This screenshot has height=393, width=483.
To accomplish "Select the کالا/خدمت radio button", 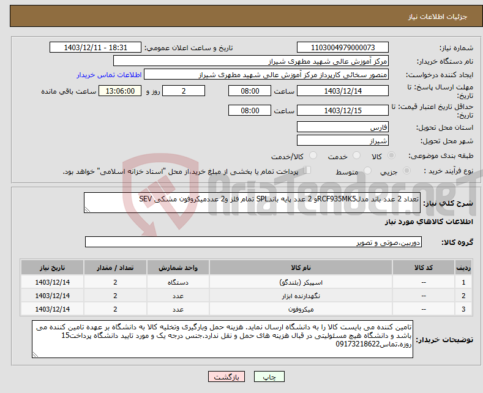I will (313, 155).
